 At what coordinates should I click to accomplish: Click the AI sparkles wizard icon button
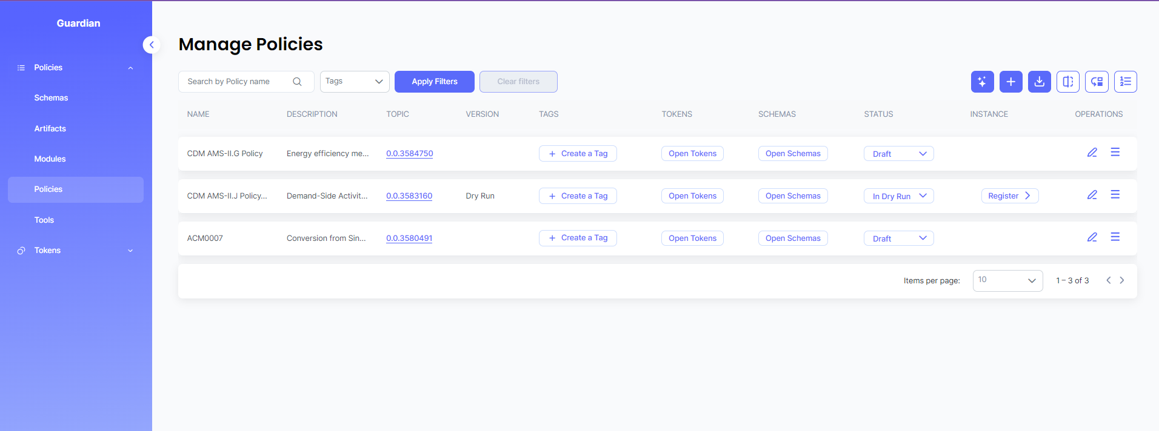click(x=982, y=82)
